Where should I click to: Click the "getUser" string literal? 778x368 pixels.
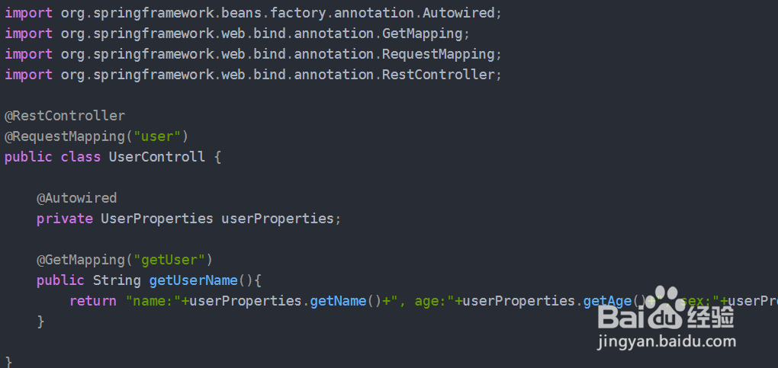click(x=169, y=260)
